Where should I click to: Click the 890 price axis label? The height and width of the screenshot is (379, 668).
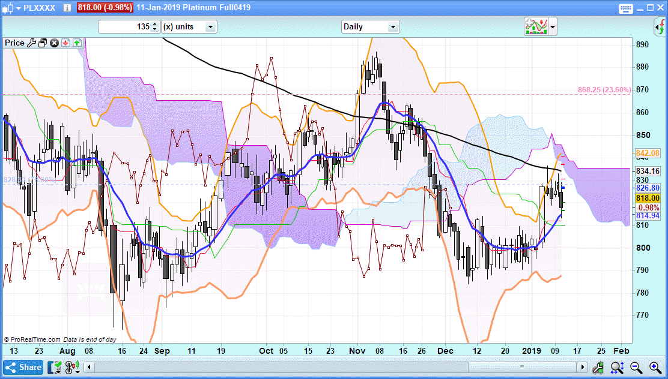pos(642,44)
